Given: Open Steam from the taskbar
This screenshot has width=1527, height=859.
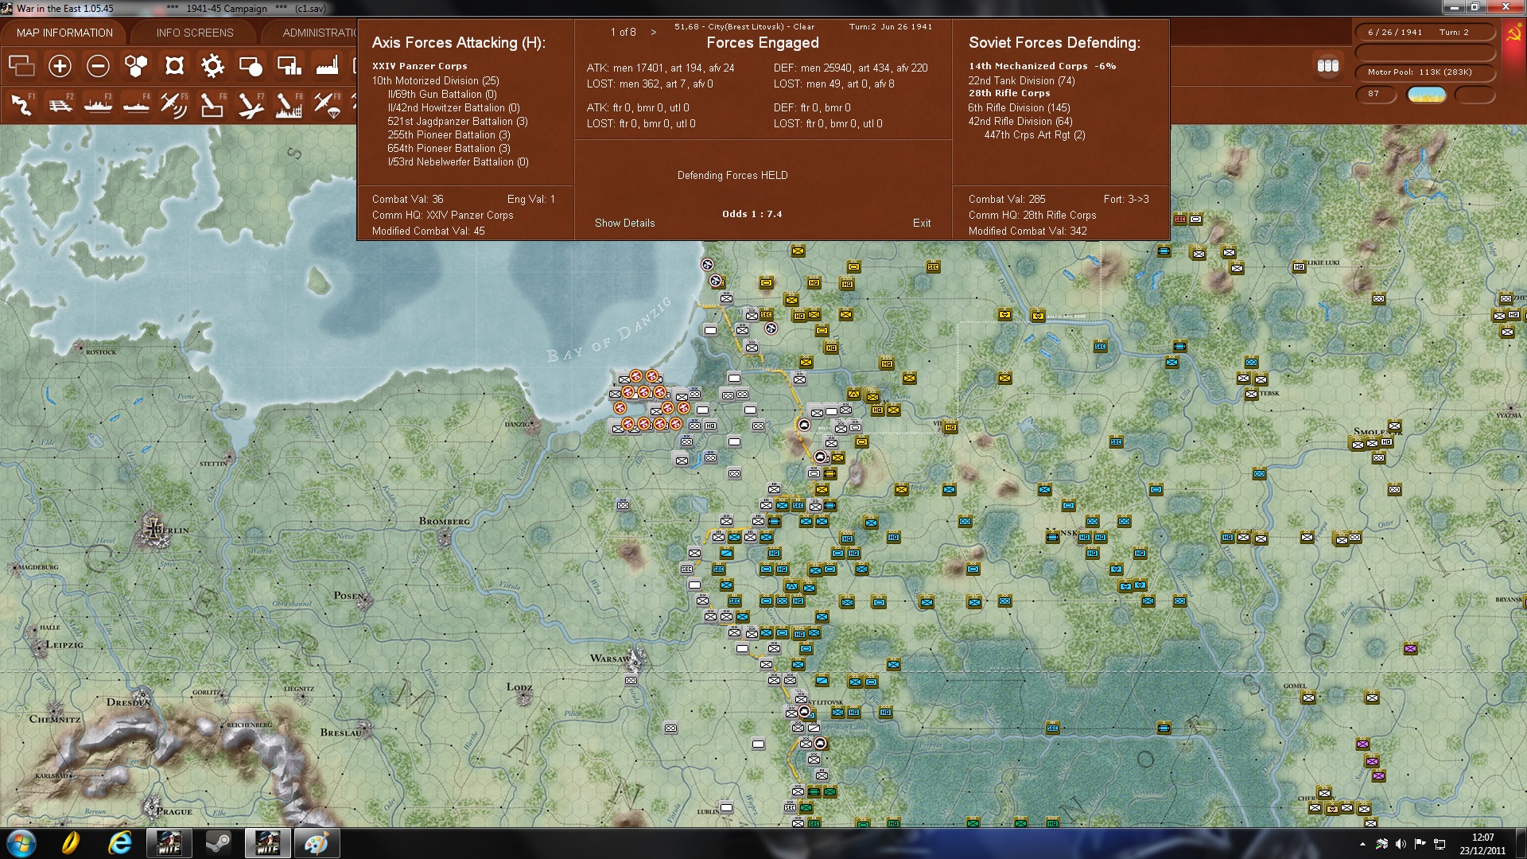Looking at the screenshot, I should (x=218, y=842).
